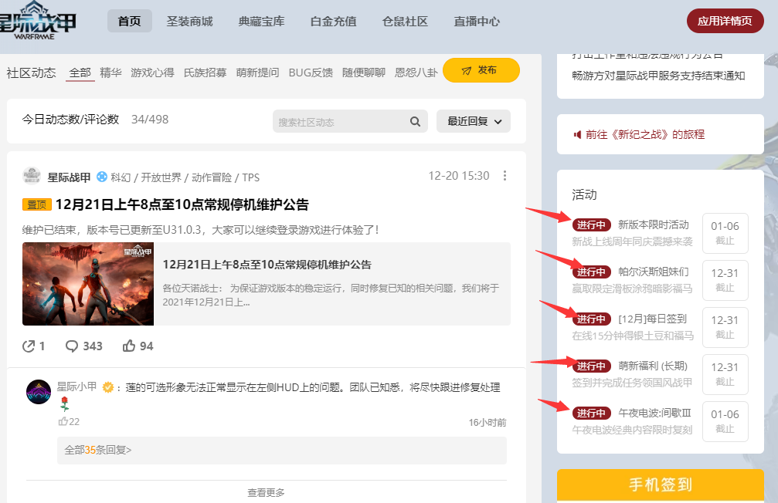778x503 pixels.
Task: Click the 12-31 截止 box for 萌新福利
Action: (725, 375)
